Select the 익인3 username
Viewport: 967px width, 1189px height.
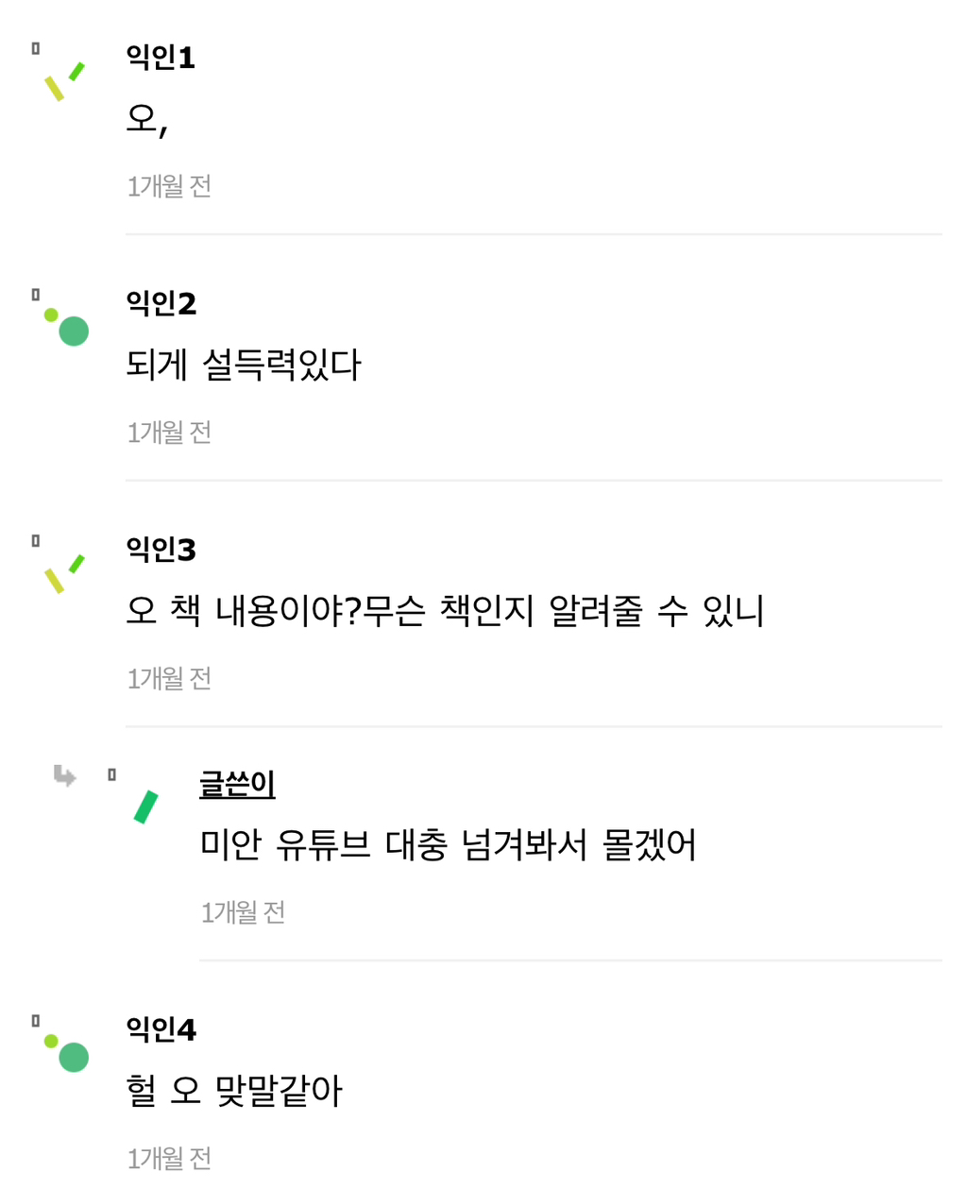(161, 549)
